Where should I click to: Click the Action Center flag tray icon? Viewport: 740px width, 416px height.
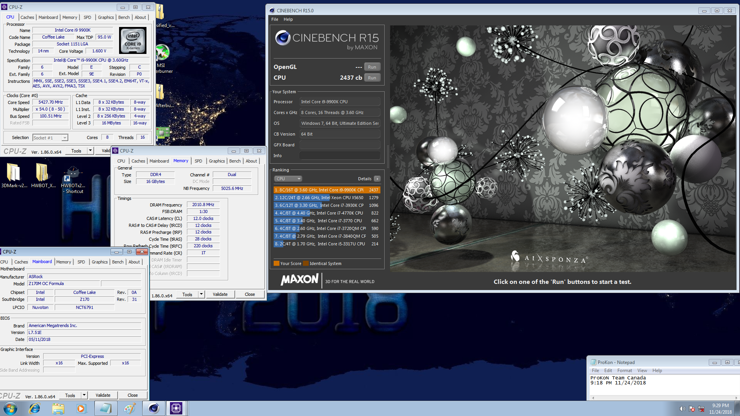692,409
